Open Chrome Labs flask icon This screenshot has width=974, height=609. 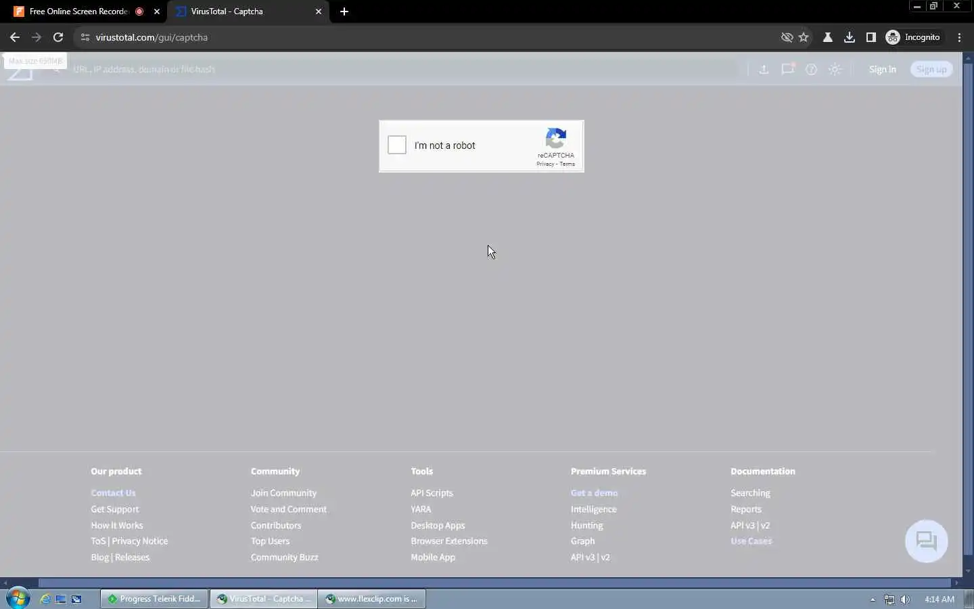pyautogui.click(x=827, y=37)
